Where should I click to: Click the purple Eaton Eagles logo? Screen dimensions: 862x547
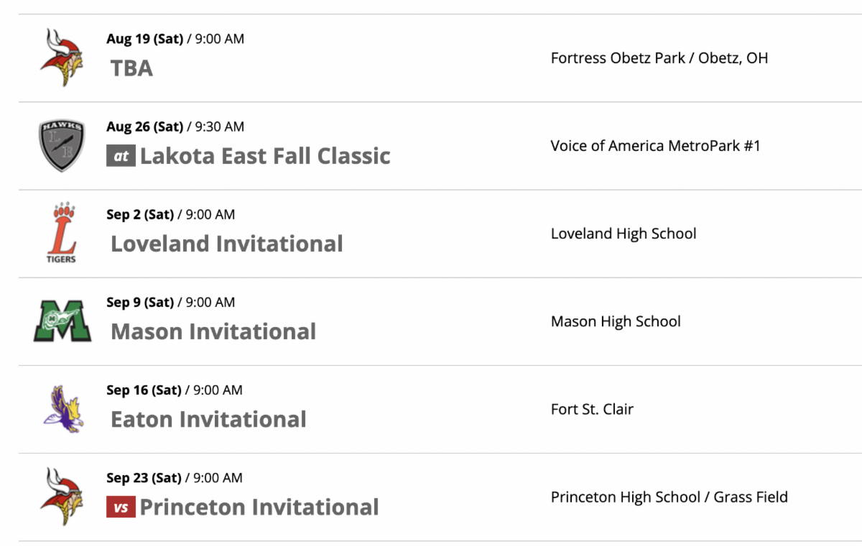click(62, 409)
